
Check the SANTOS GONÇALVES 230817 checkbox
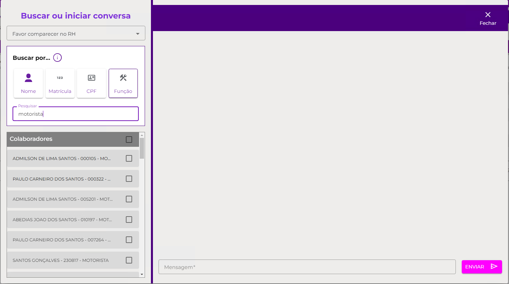click(x=129, y=260)
